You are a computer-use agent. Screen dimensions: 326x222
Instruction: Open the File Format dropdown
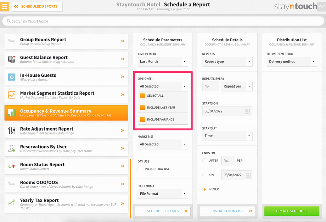point(163,194)
